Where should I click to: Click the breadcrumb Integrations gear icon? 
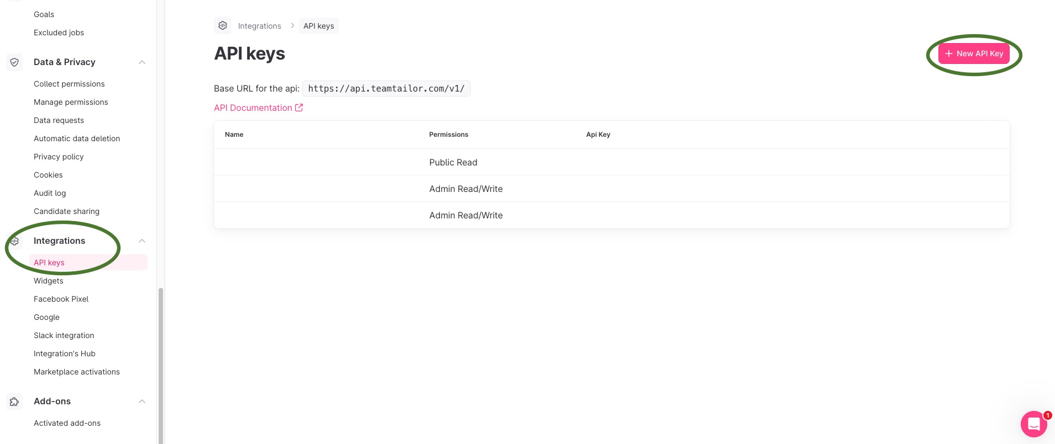(223, 25)
